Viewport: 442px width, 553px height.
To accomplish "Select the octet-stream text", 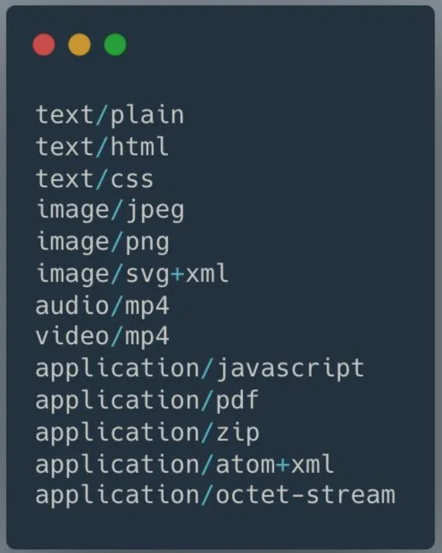I will coord(305,495).
